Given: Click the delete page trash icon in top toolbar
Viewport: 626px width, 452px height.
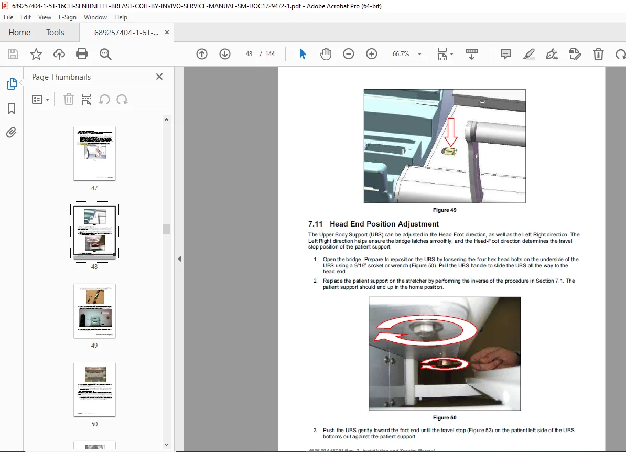Looking at the screenshot, I should click(x=598, y=54).
